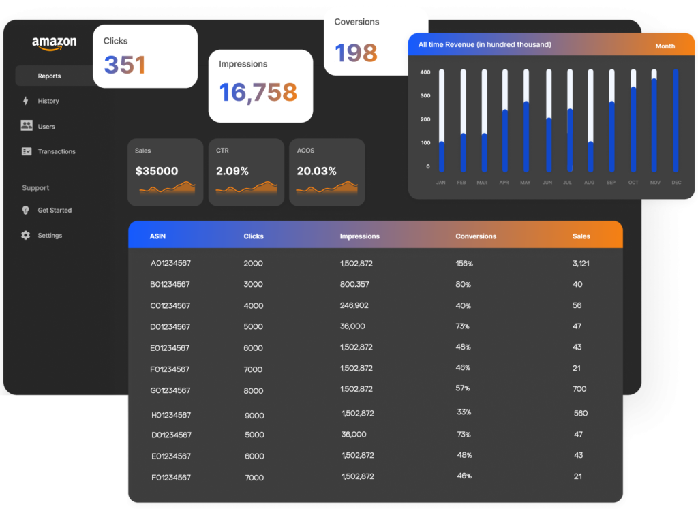
Task: Open the CTR 2.09% card
Action: (245, 172)
